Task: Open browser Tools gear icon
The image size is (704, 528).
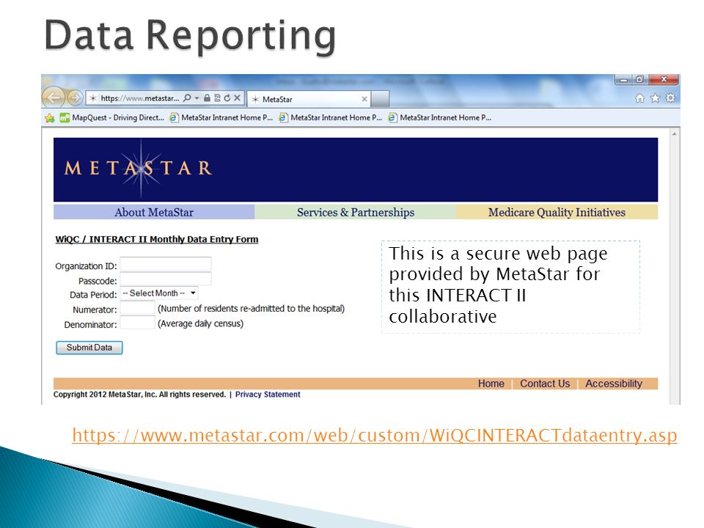Action: 670,98
